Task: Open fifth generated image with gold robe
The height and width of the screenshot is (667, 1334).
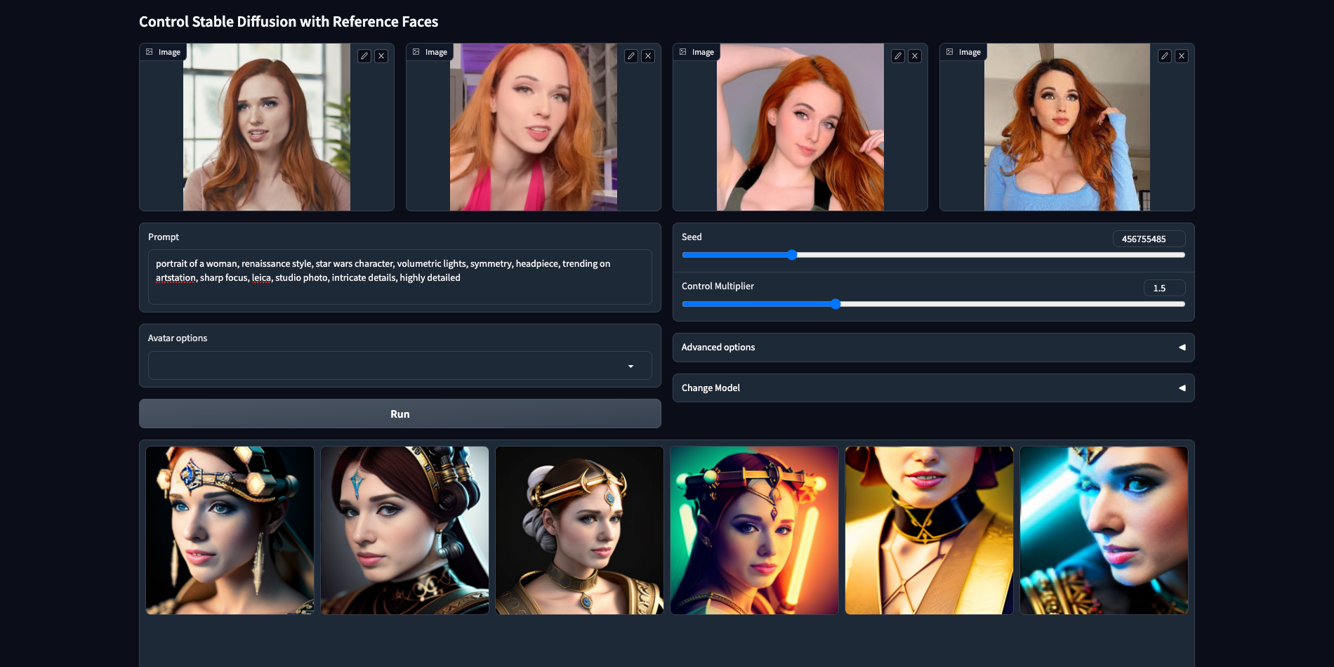Action: click(x=930, y=531)
